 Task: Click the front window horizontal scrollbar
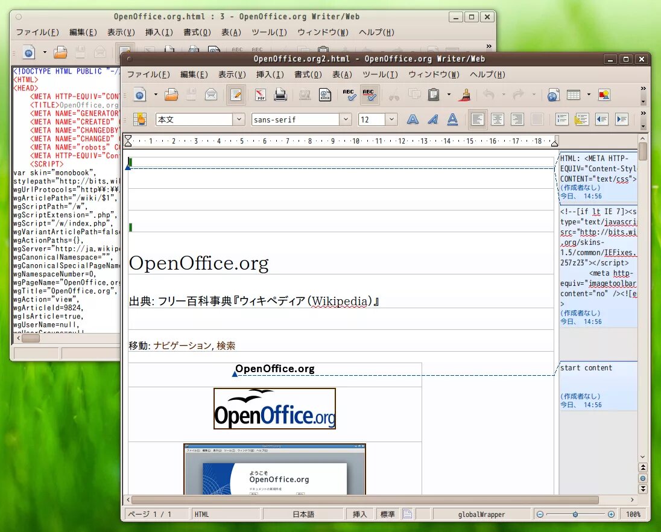[x=365, y=500]
